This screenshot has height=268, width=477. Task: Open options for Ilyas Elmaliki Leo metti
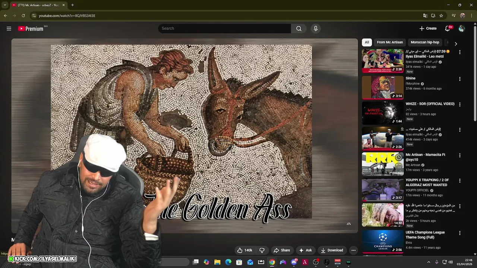[x=460, y=52]
